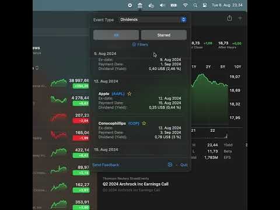Click the 23,44 high value

click(212, 145)
